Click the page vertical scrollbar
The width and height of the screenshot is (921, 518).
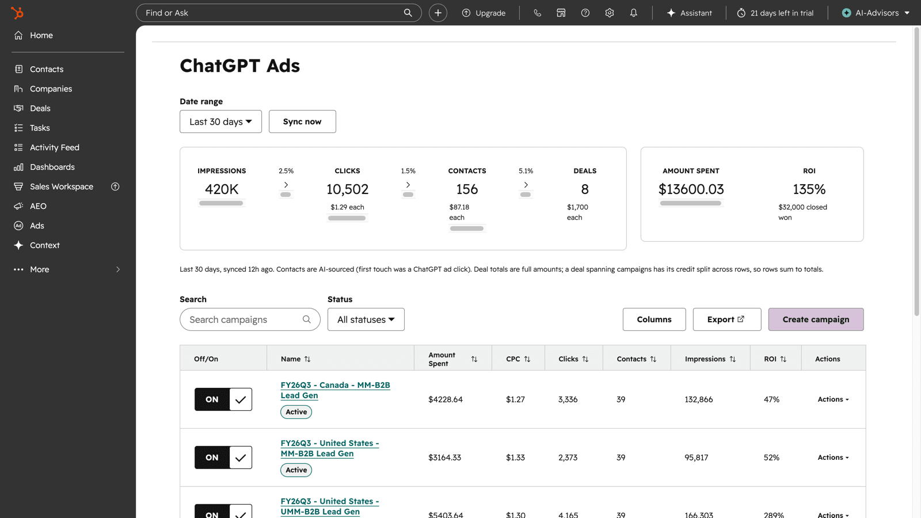tap(917, 172)
